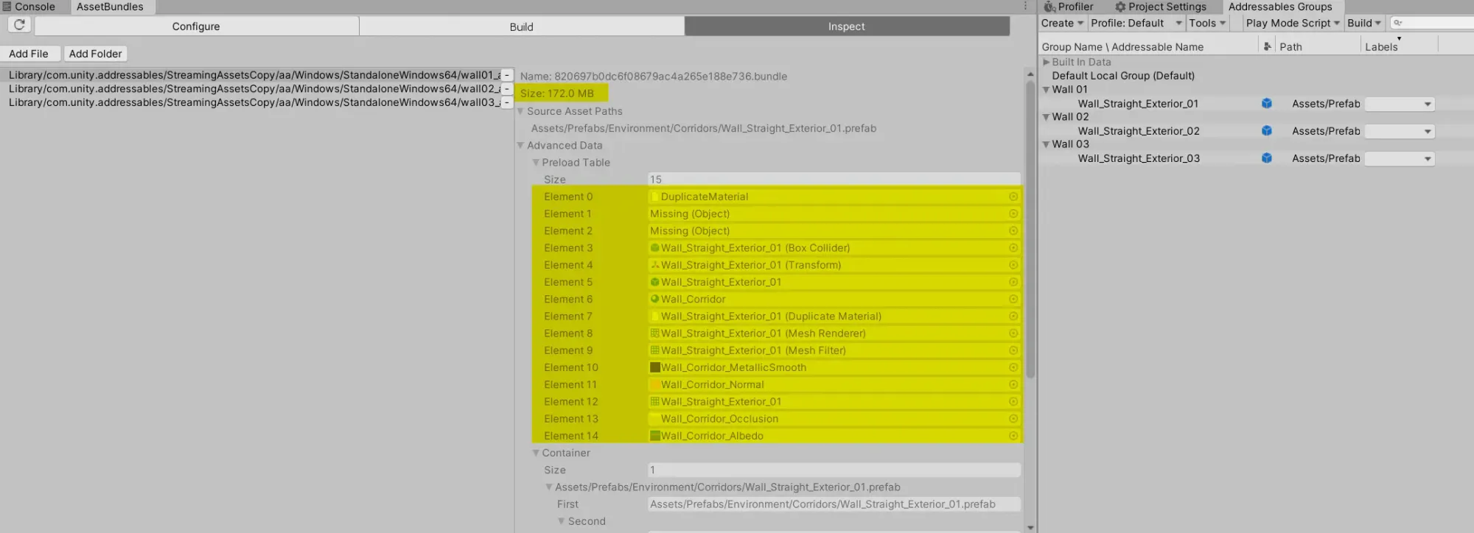The image size is (1474, 533).
Task: Open the Tools dropdown menu
Action: [1207, 23]
